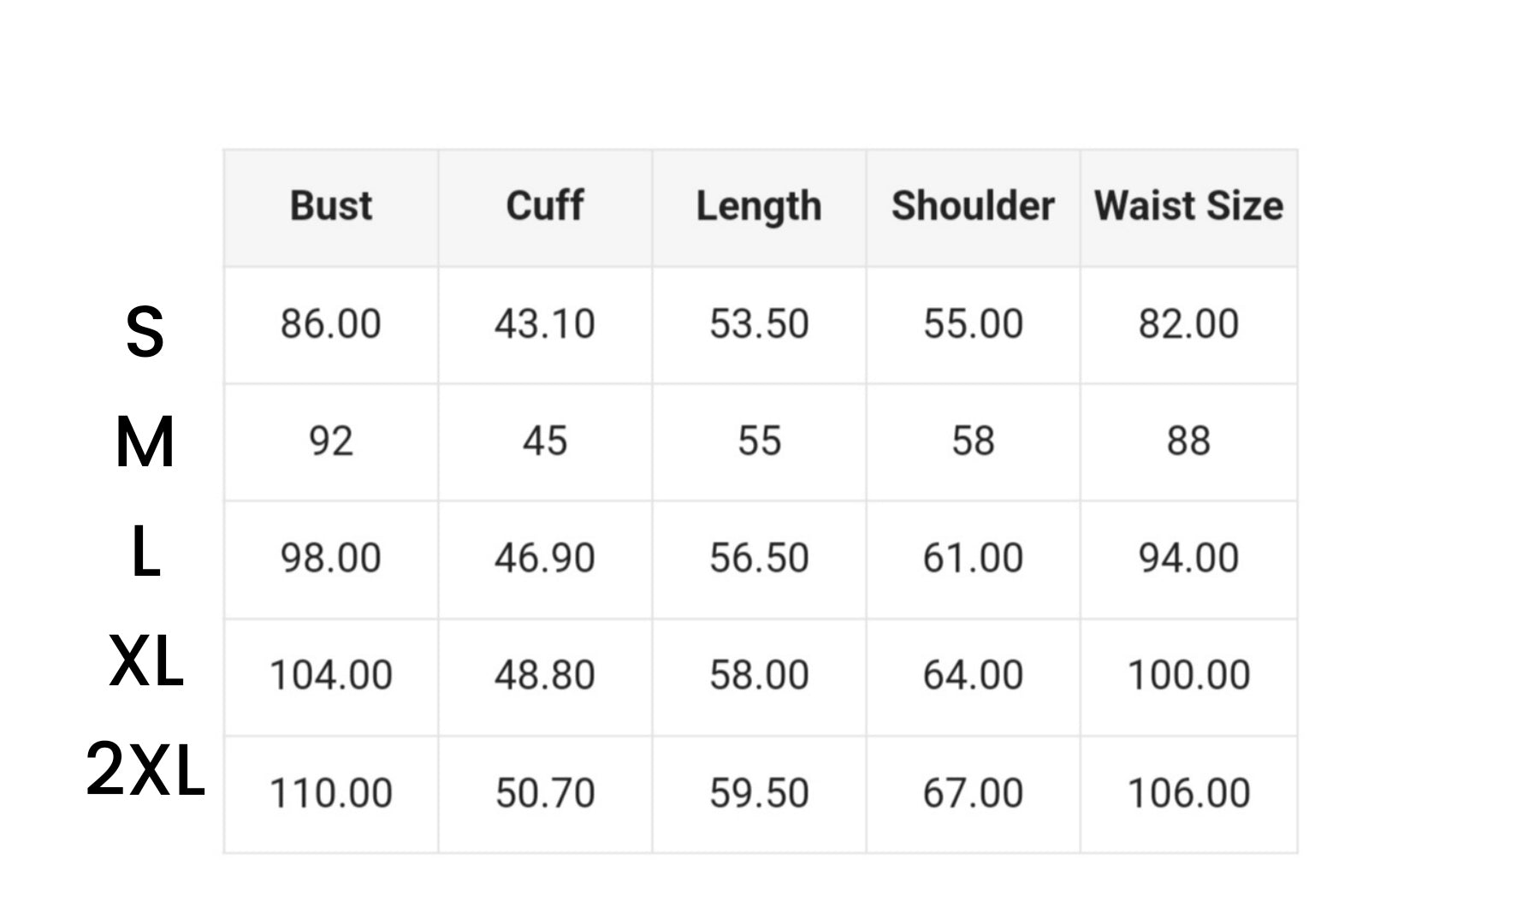Click the S size row label

[x=145, y=332]
